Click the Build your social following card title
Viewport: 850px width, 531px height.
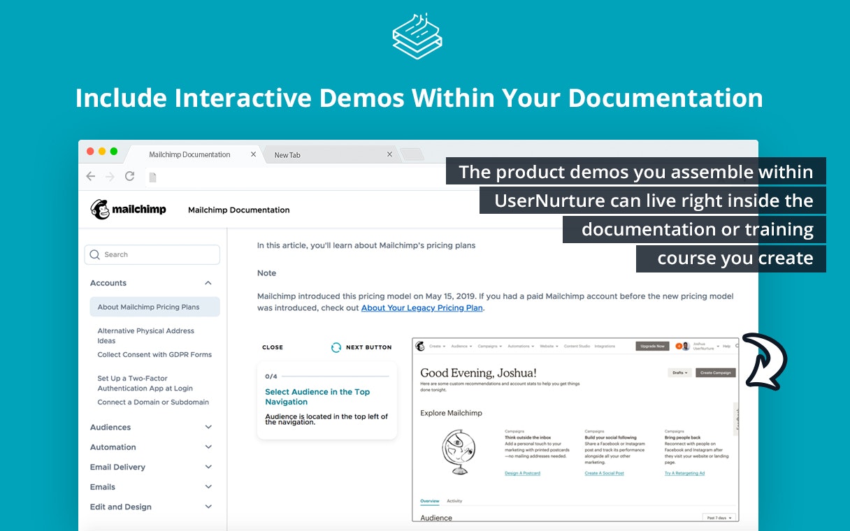tap(610, 437)
